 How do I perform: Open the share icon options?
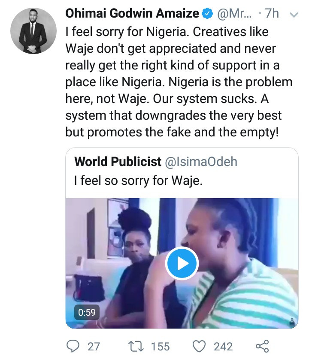[x=262, y=346]
